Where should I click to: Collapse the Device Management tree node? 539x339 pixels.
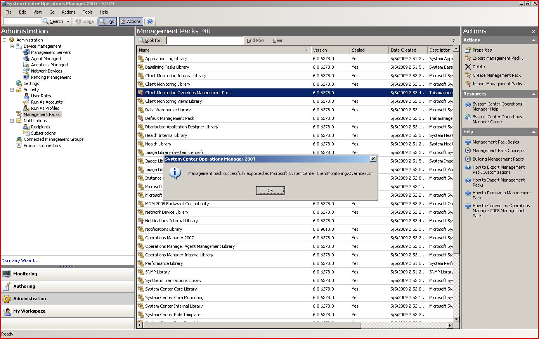click(x=12, y=46)
